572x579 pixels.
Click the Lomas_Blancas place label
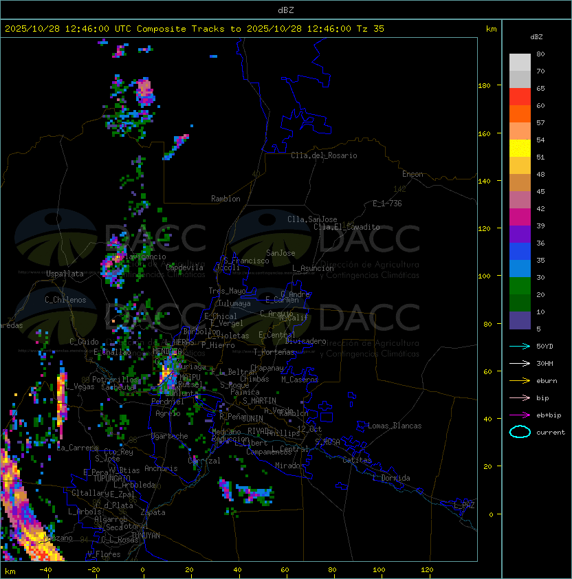(395, 426)
